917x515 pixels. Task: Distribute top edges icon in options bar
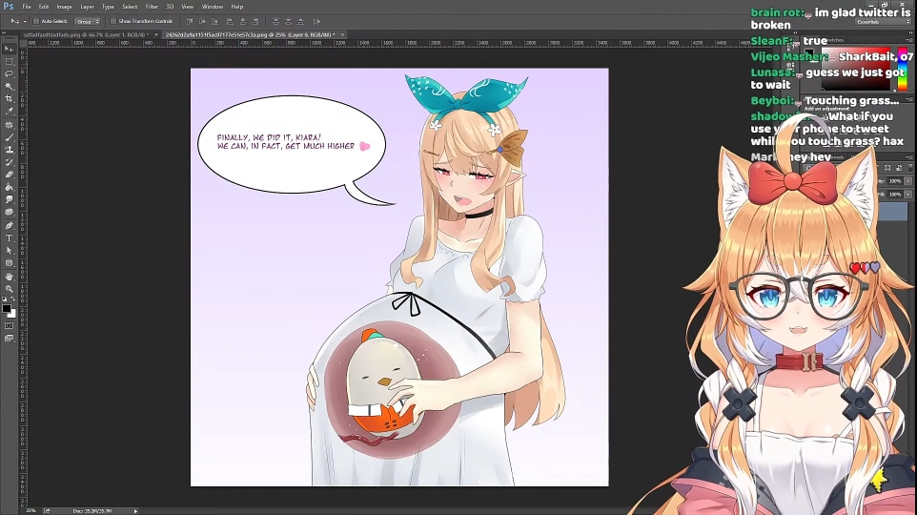[275, 22]
